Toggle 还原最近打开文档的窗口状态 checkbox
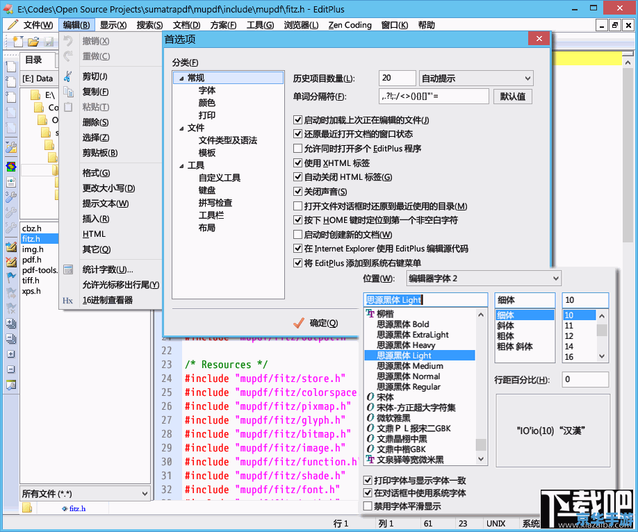 (x=297, y=134)
